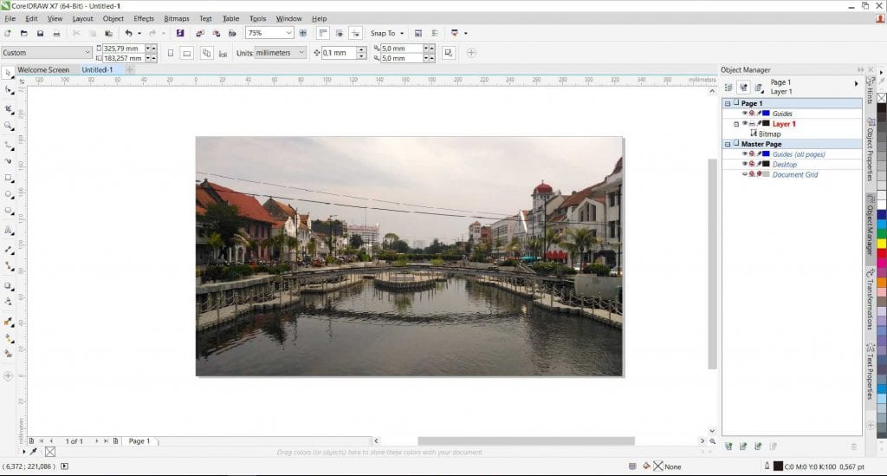This screenshot has width=887, height=476.
Task: Click the Print icon in the standard toolbar
Action: pos(56,33)
